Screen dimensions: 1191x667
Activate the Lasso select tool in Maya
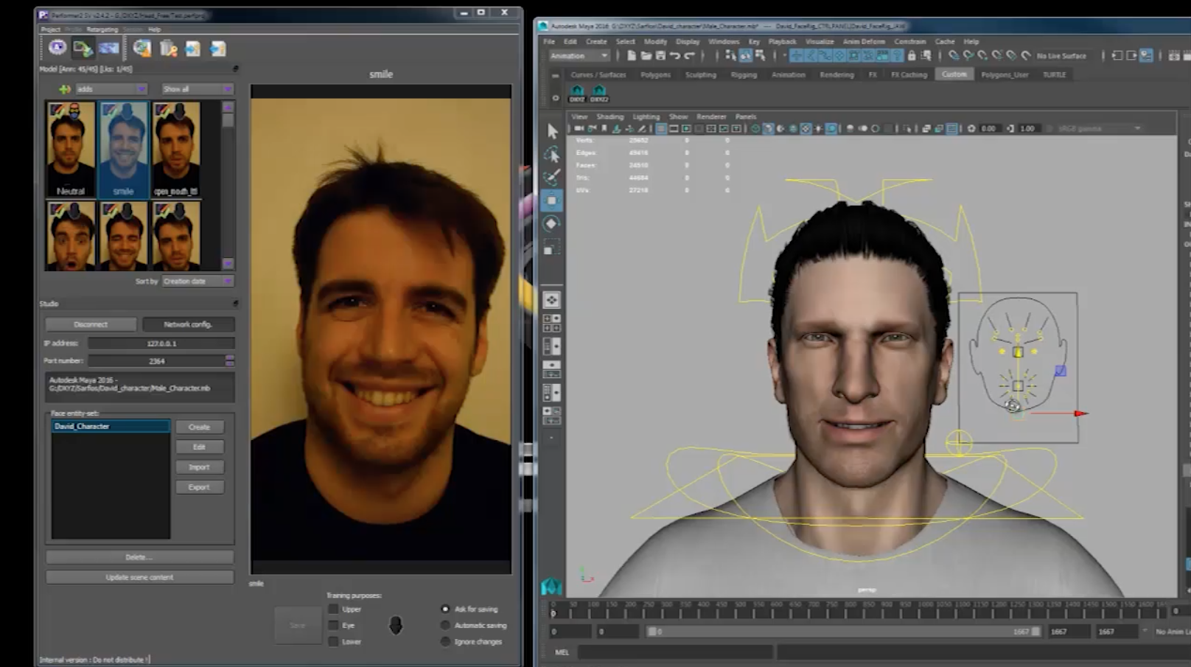(552, 155)
